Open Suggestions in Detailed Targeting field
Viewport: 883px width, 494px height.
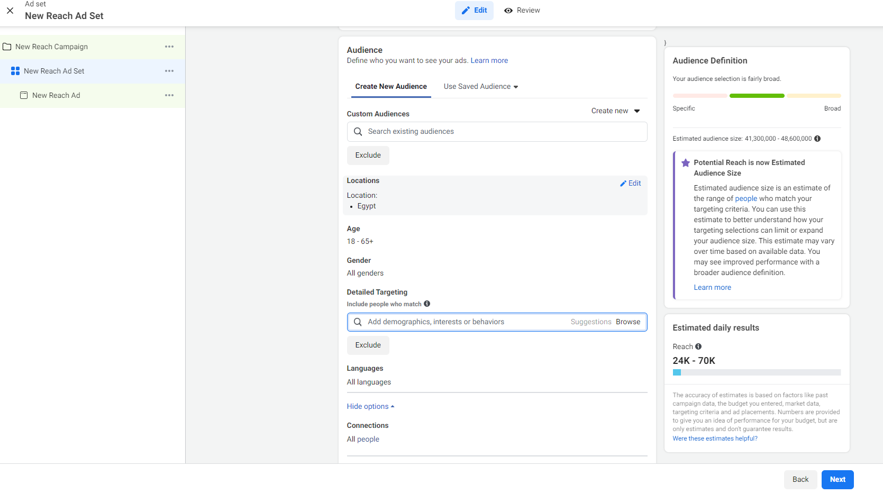[x=591, y=322]
